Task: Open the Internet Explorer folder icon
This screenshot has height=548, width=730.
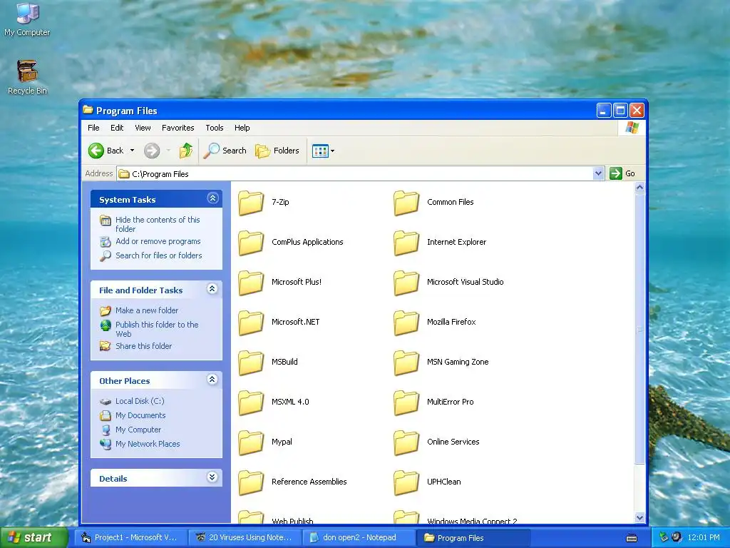Action: tap(406, 243)
